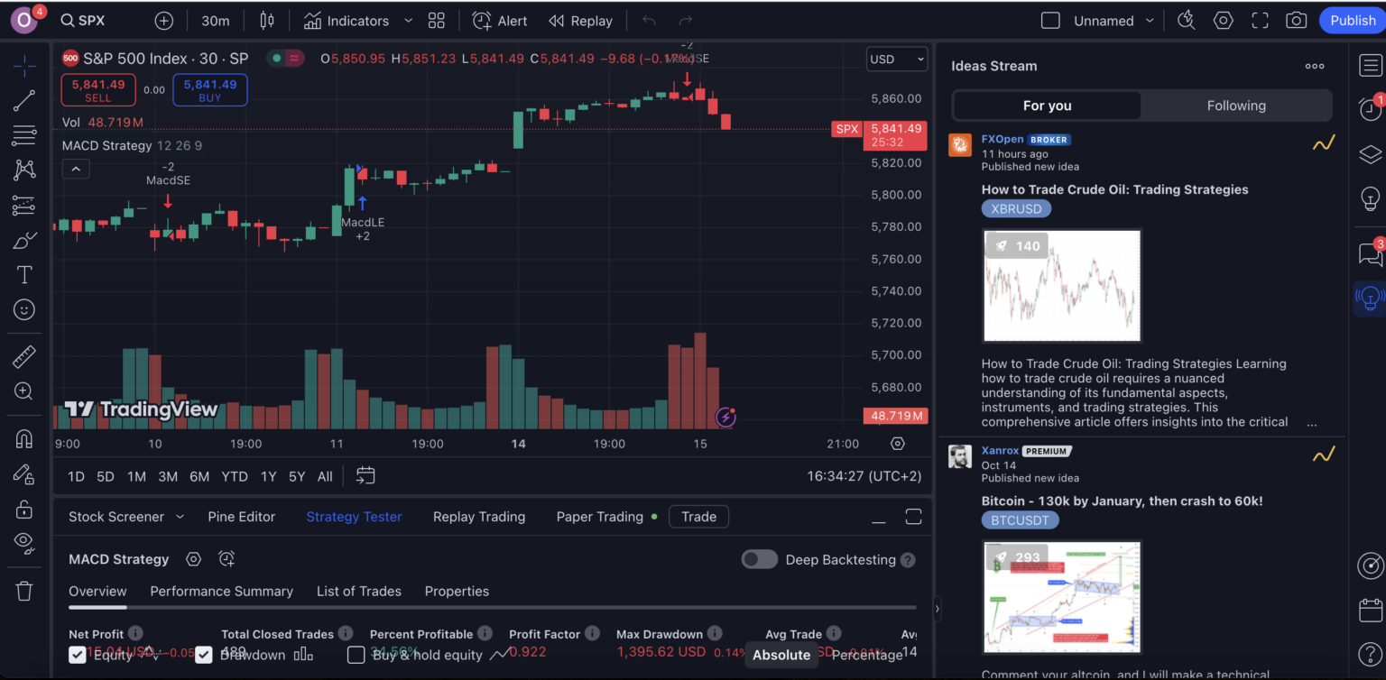
Task: Click the Replay button in toolbar
Action: (580, 21)
